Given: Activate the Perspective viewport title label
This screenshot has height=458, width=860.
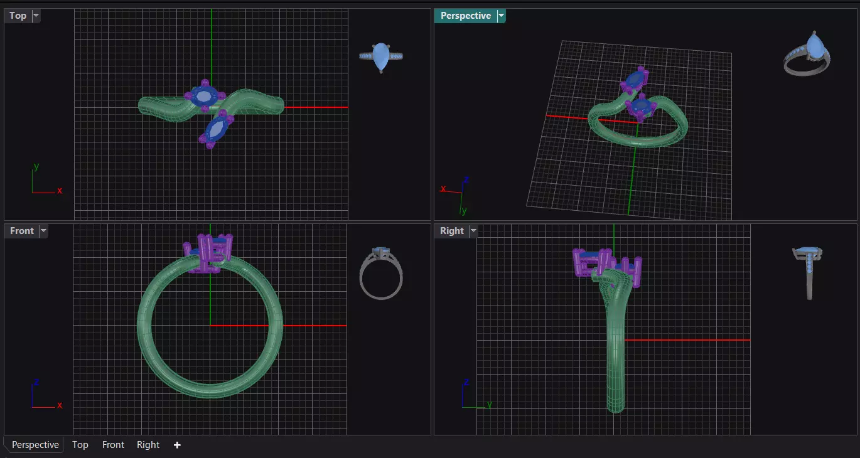Looking at the screenshot, I should pos(466,16).
